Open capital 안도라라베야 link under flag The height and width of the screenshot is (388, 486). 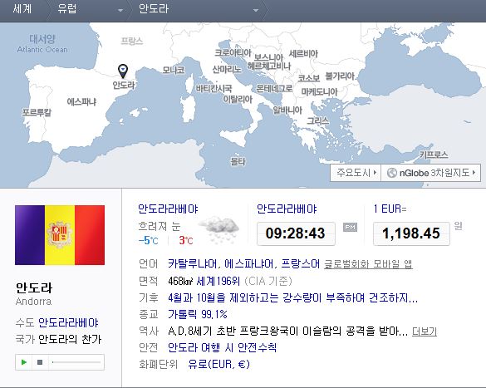(x=68, y=322)
